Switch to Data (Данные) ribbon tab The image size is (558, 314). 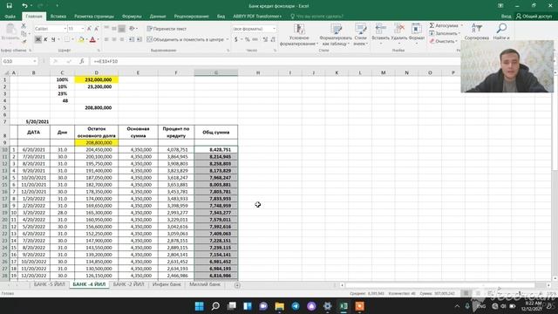158,17
